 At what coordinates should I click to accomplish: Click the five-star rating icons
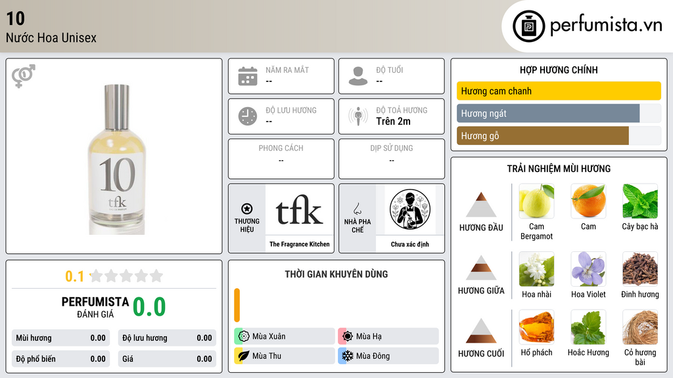click(126, 276)
